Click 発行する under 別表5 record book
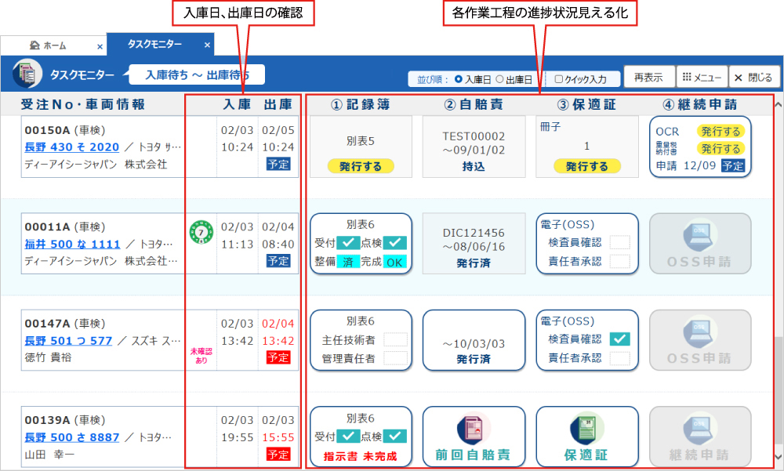The width and height of the screenshot is (784, 471). click(x=361, y=166)
